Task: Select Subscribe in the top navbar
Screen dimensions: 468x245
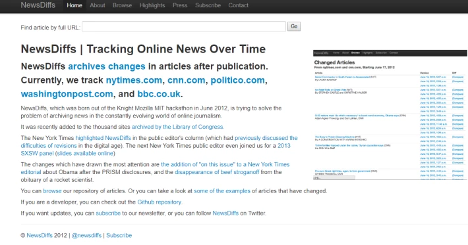Action: click(208, 5)
